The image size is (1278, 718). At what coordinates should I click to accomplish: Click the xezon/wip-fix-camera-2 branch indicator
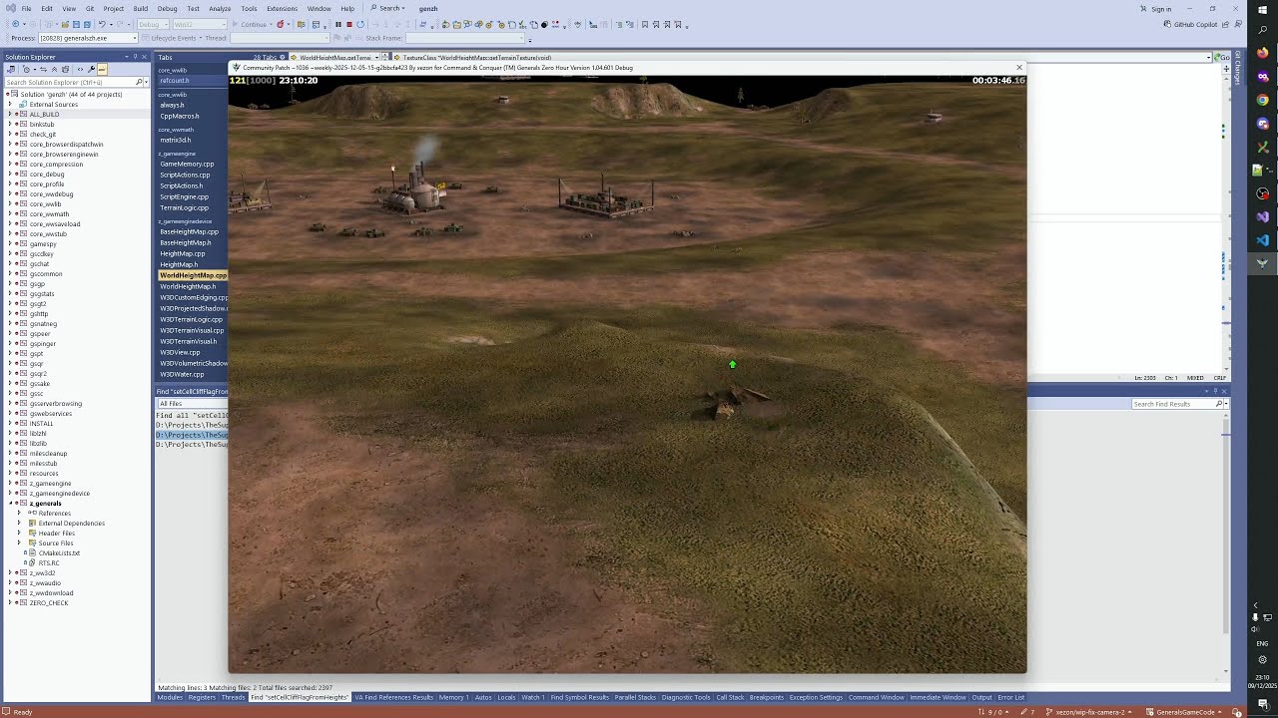click(1091, 712)
